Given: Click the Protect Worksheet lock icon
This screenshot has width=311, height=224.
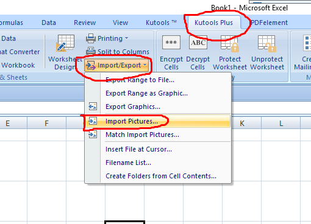Looking at the screenshot, I should [230, 43].
